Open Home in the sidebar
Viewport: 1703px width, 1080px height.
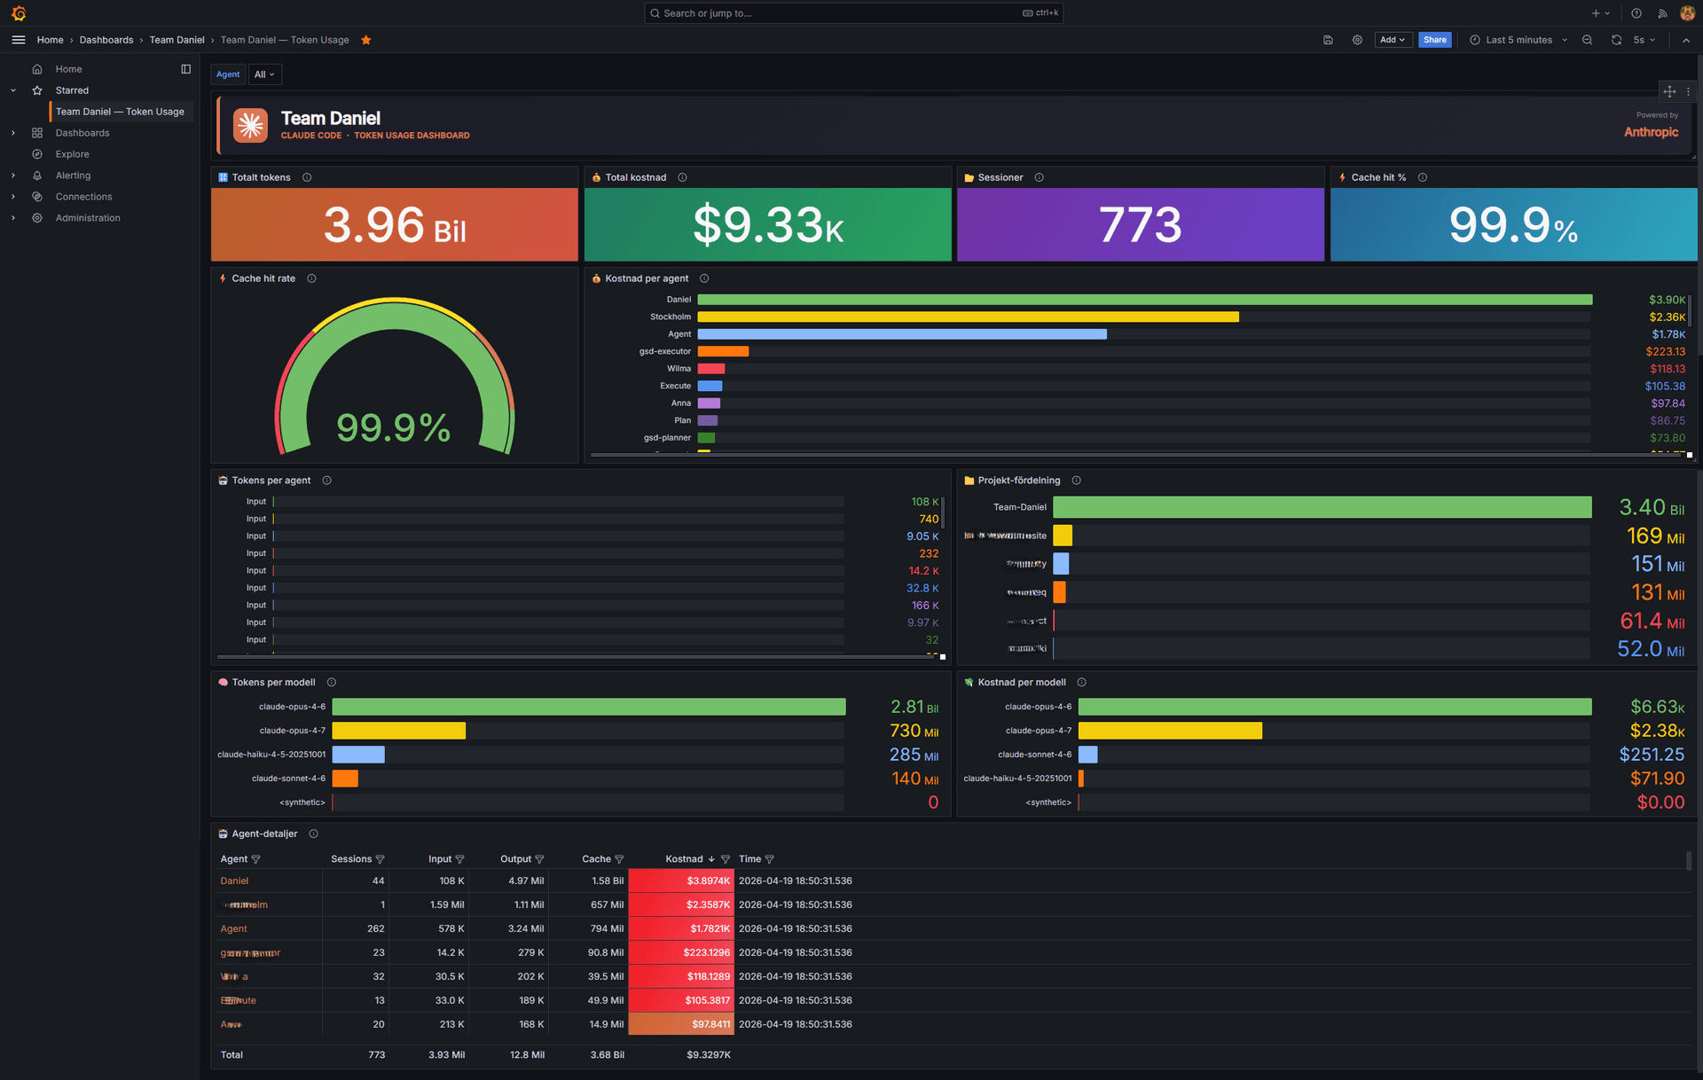point(69,69)
